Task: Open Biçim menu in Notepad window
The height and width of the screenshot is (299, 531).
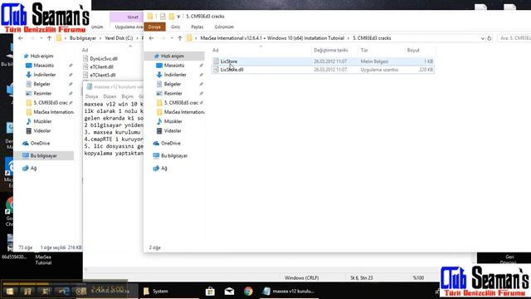Action: pos(128,96)
